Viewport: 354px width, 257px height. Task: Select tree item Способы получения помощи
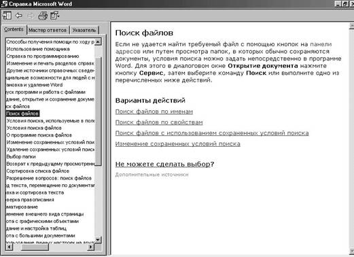50,42
